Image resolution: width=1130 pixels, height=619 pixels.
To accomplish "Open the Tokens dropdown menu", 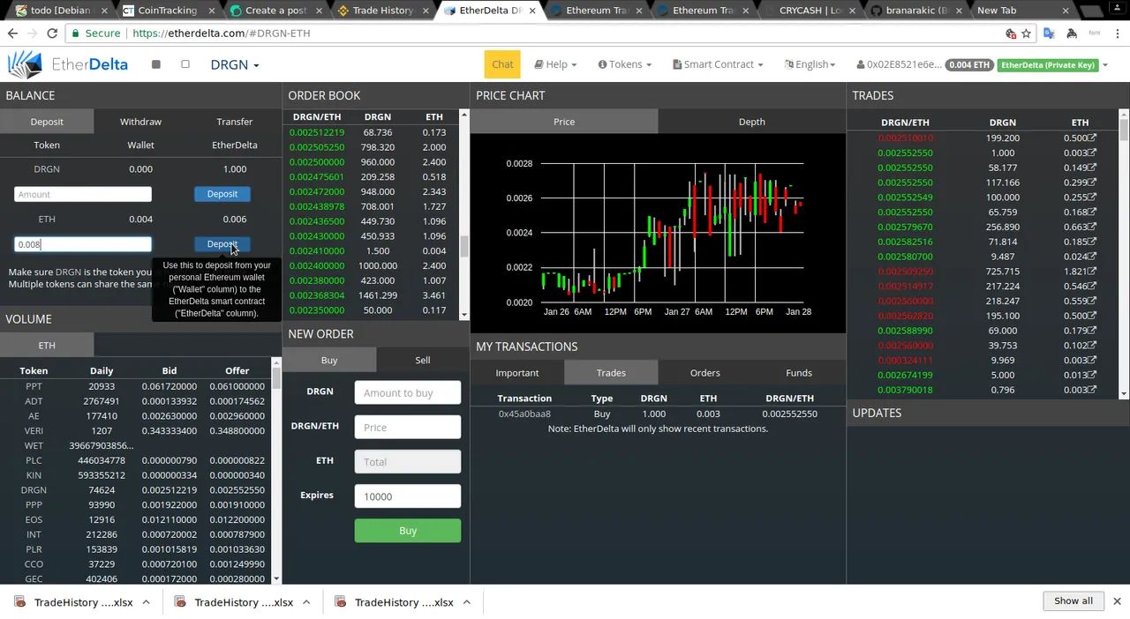I will [x=625, y=64].
